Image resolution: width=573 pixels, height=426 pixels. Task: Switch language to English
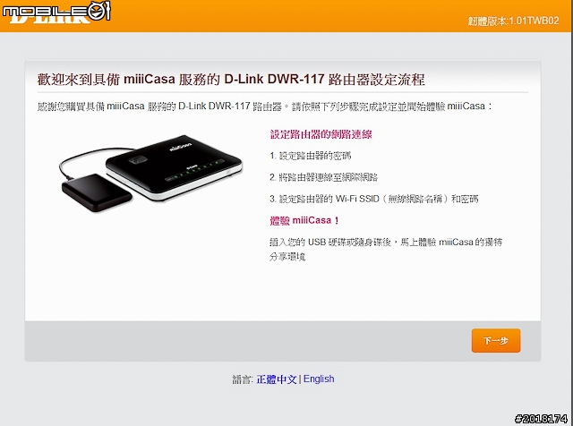[x=319, y=379]
